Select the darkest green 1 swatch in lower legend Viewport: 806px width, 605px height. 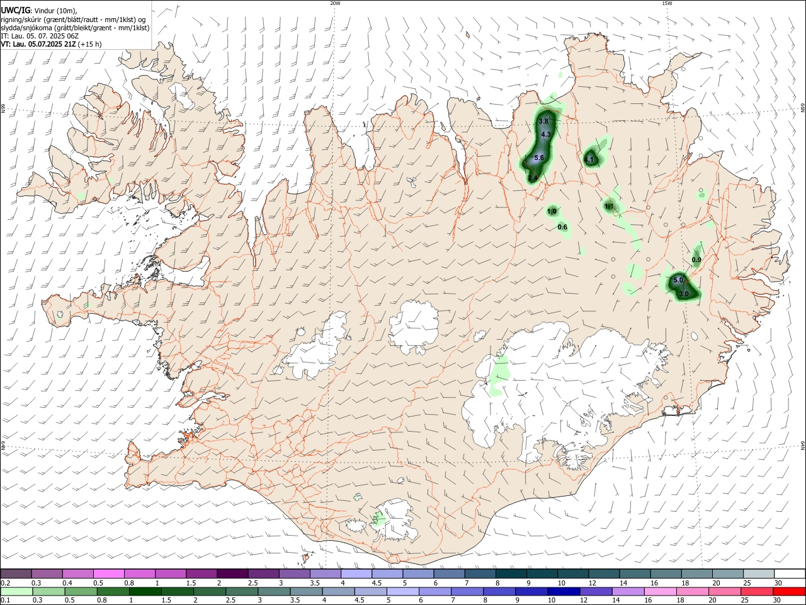(145, 591)
